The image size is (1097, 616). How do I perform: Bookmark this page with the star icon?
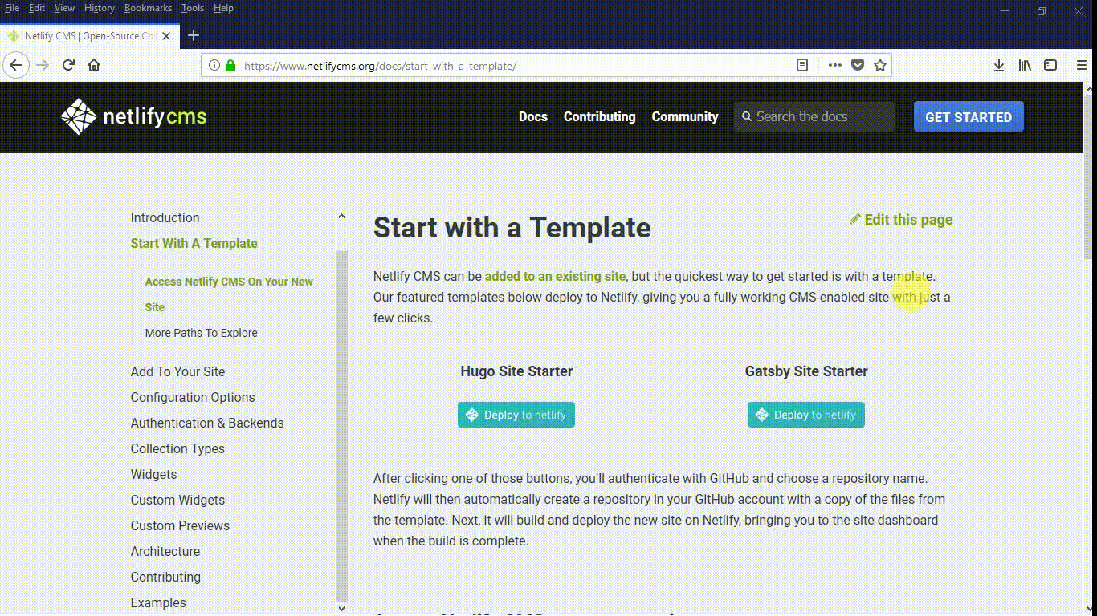point(880,65)
